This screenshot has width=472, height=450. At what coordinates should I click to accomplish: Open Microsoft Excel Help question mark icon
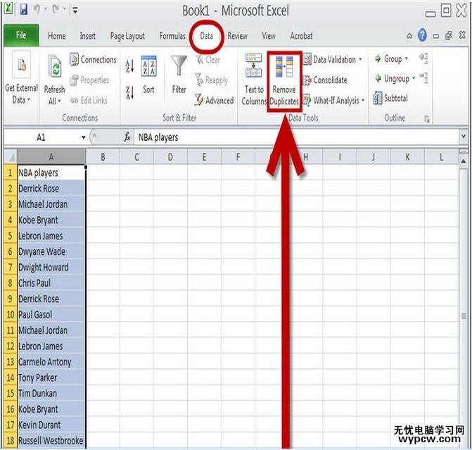(x=422, y=36)
